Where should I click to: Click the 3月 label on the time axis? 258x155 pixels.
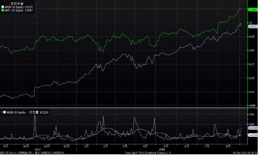(x=125, y=146)
